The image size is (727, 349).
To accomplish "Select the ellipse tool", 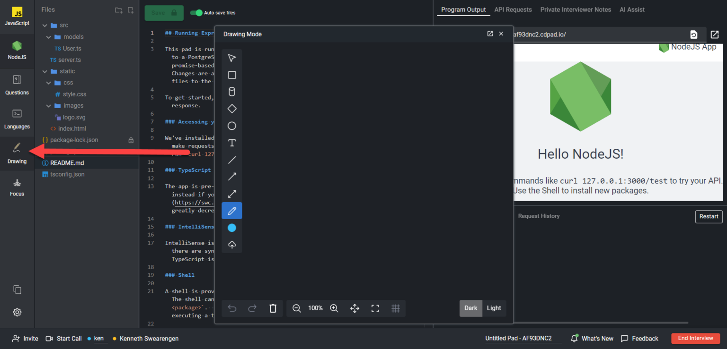I will tap(232, 126).
